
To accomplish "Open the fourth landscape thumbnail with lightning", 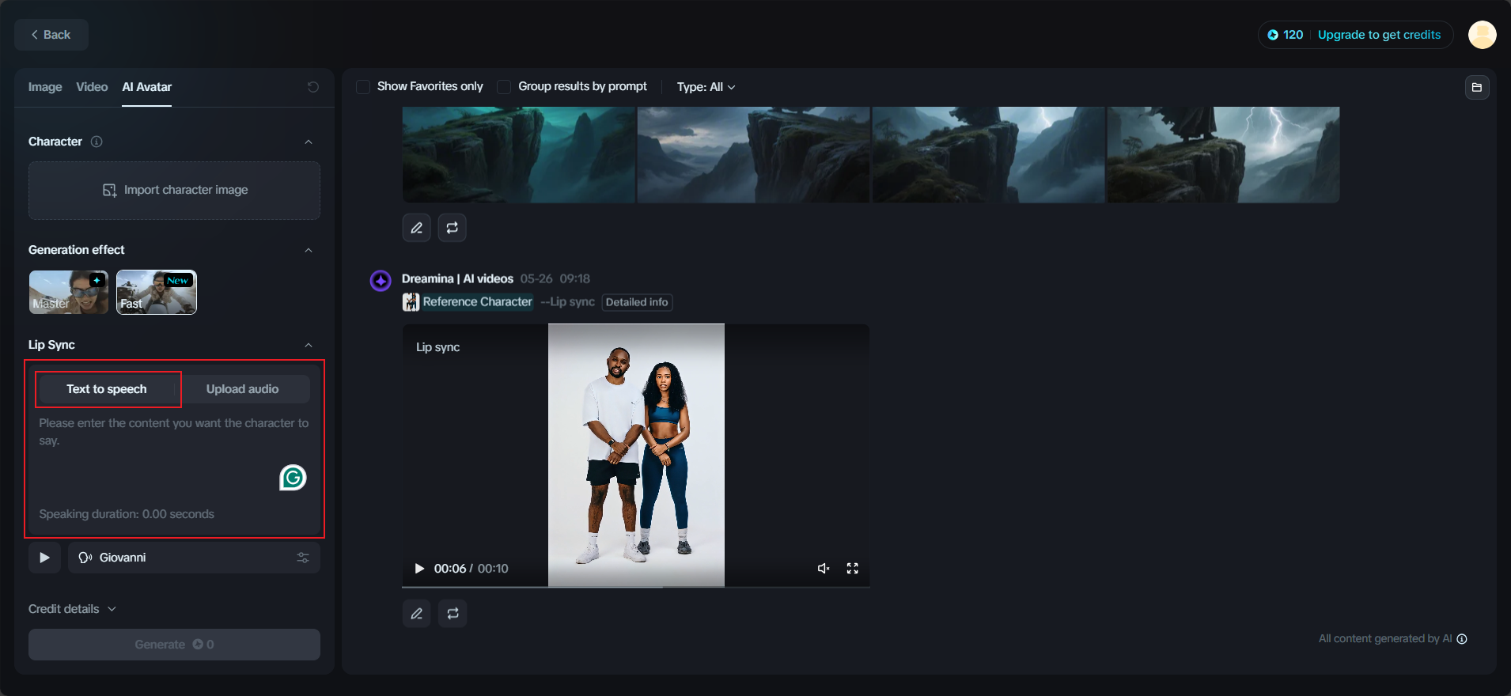I will pos(1223,155).
